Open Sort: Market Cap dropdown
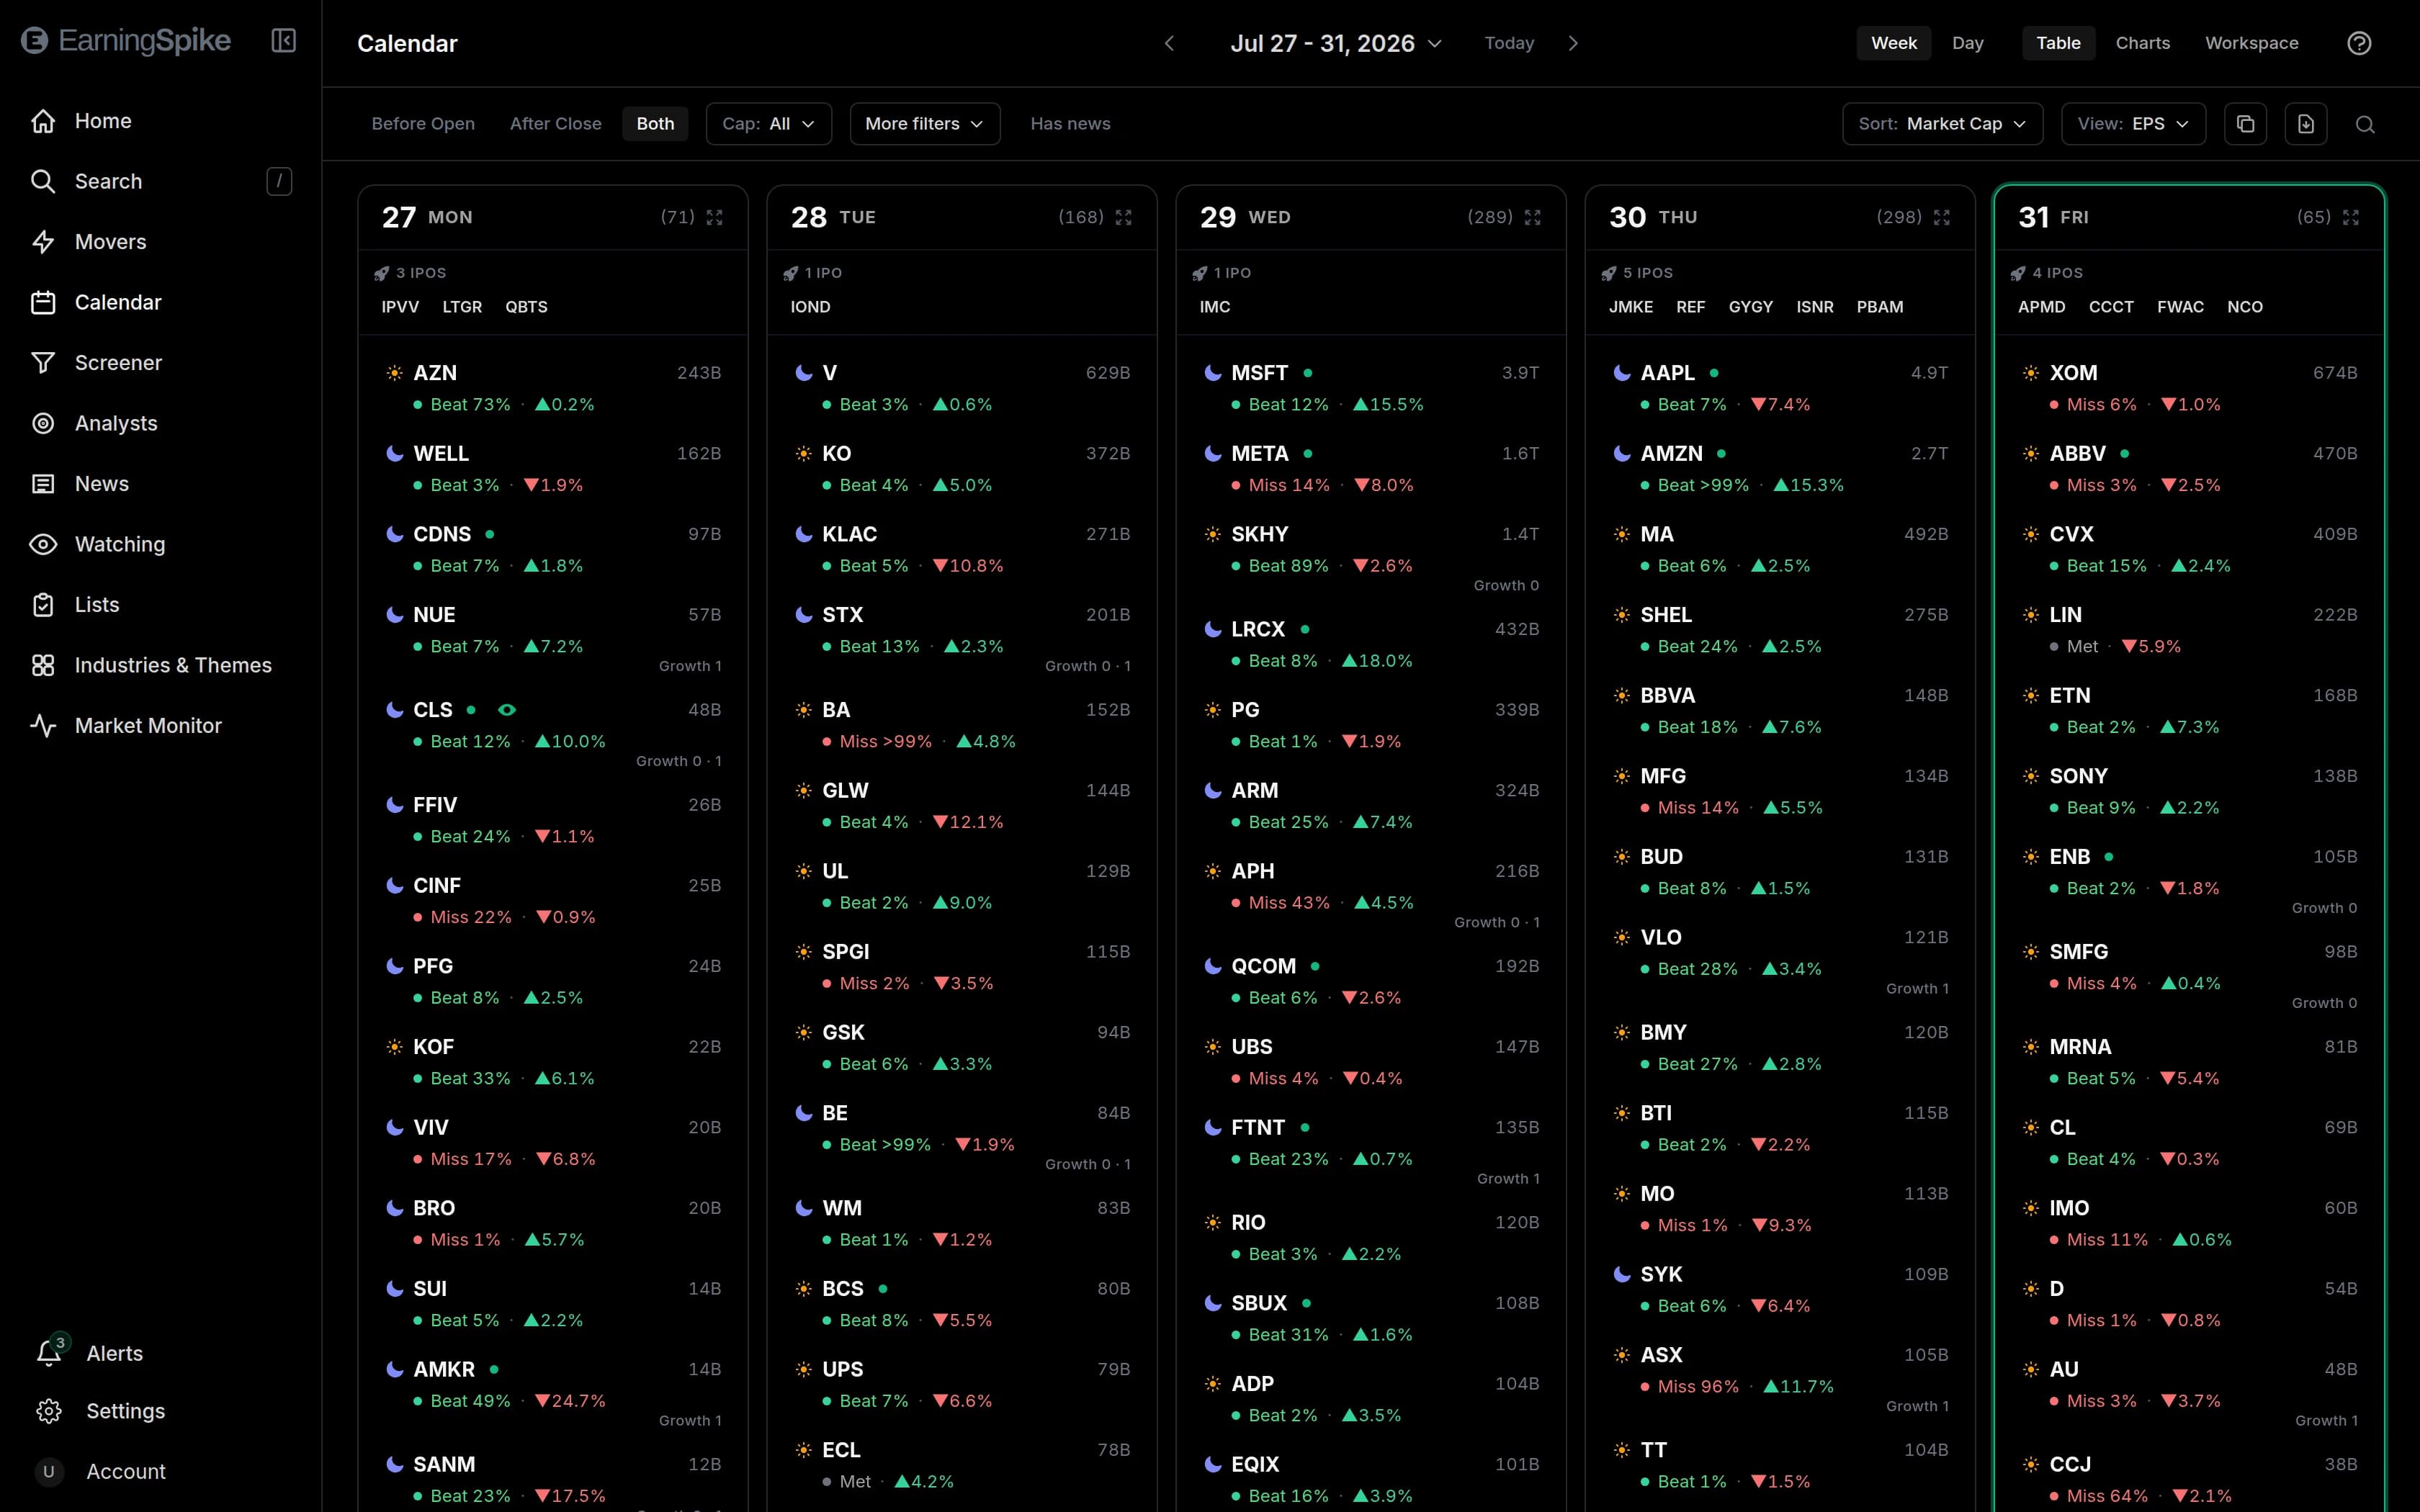Viewport: 2420px width, 1512px height. (1942, 124)
